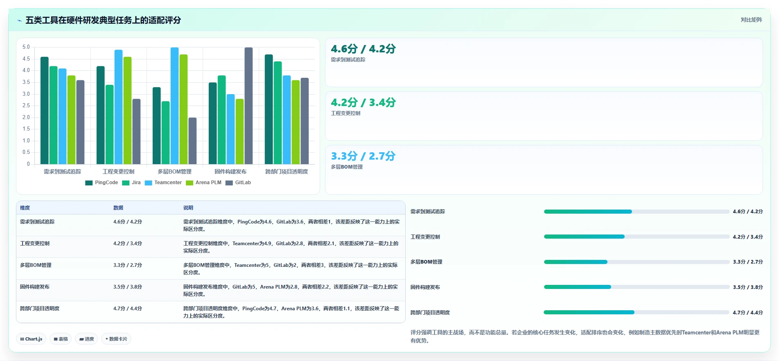This screenshot has height=361, width=779.
Task: Click the PingCode bar in 需求到测试追踪 group
Action: pos(45,111)
